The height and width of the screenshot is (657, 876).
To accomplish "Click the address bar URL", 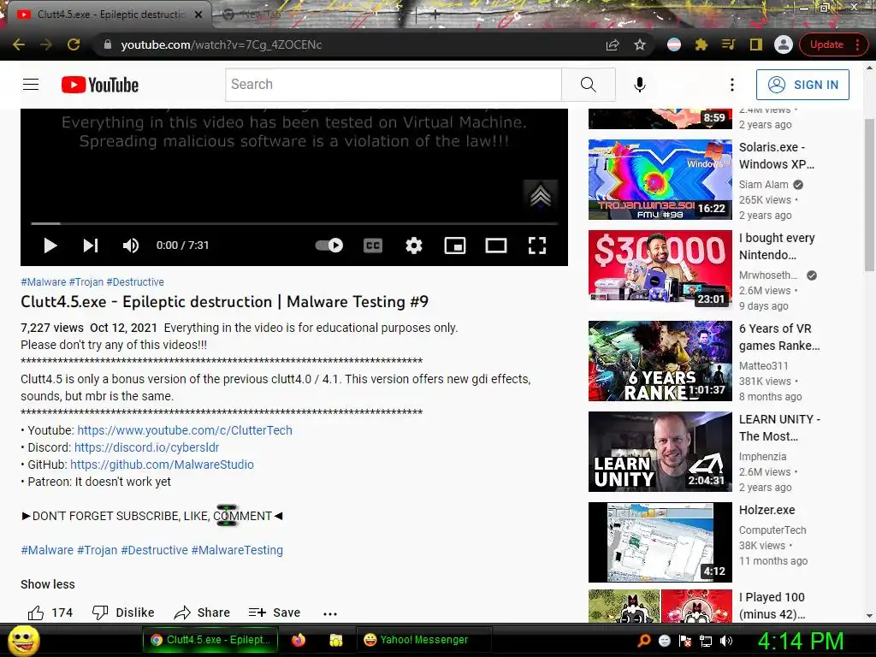I will point(222,44).
